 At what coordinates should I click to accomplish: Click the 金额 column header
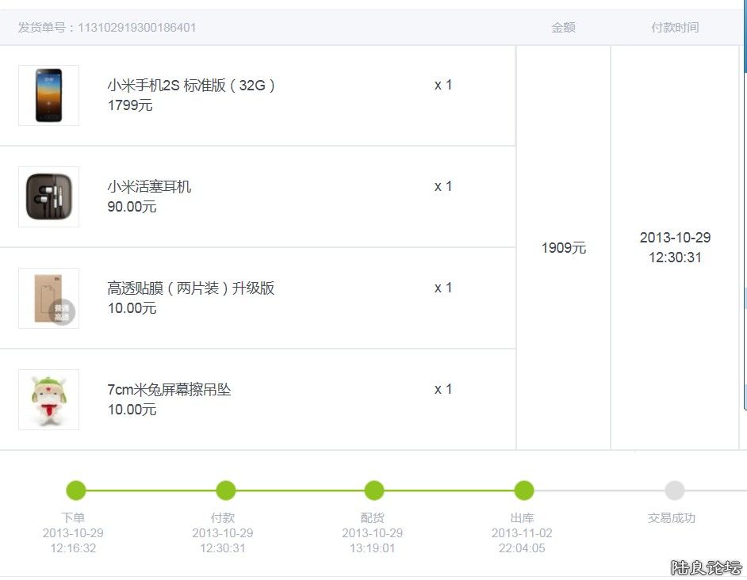[x=563, y=28]
